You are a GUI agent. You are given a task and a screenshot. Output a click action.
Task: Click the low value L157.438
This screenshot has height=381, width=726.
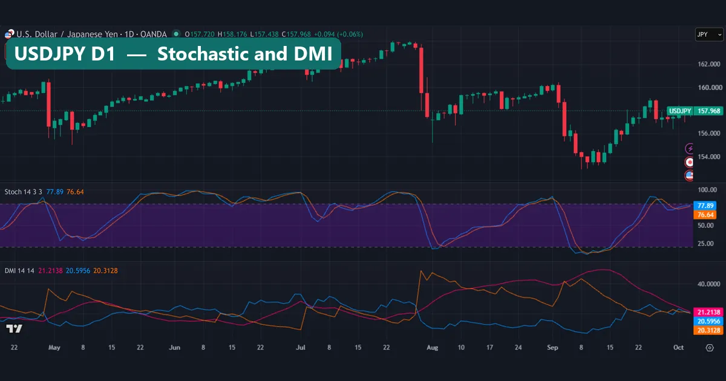click(266, 34)
